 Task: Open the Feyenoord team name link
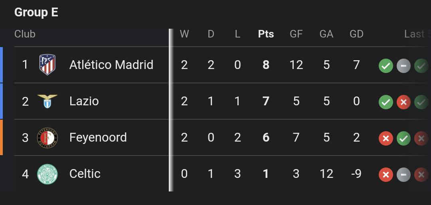(98, 138)
